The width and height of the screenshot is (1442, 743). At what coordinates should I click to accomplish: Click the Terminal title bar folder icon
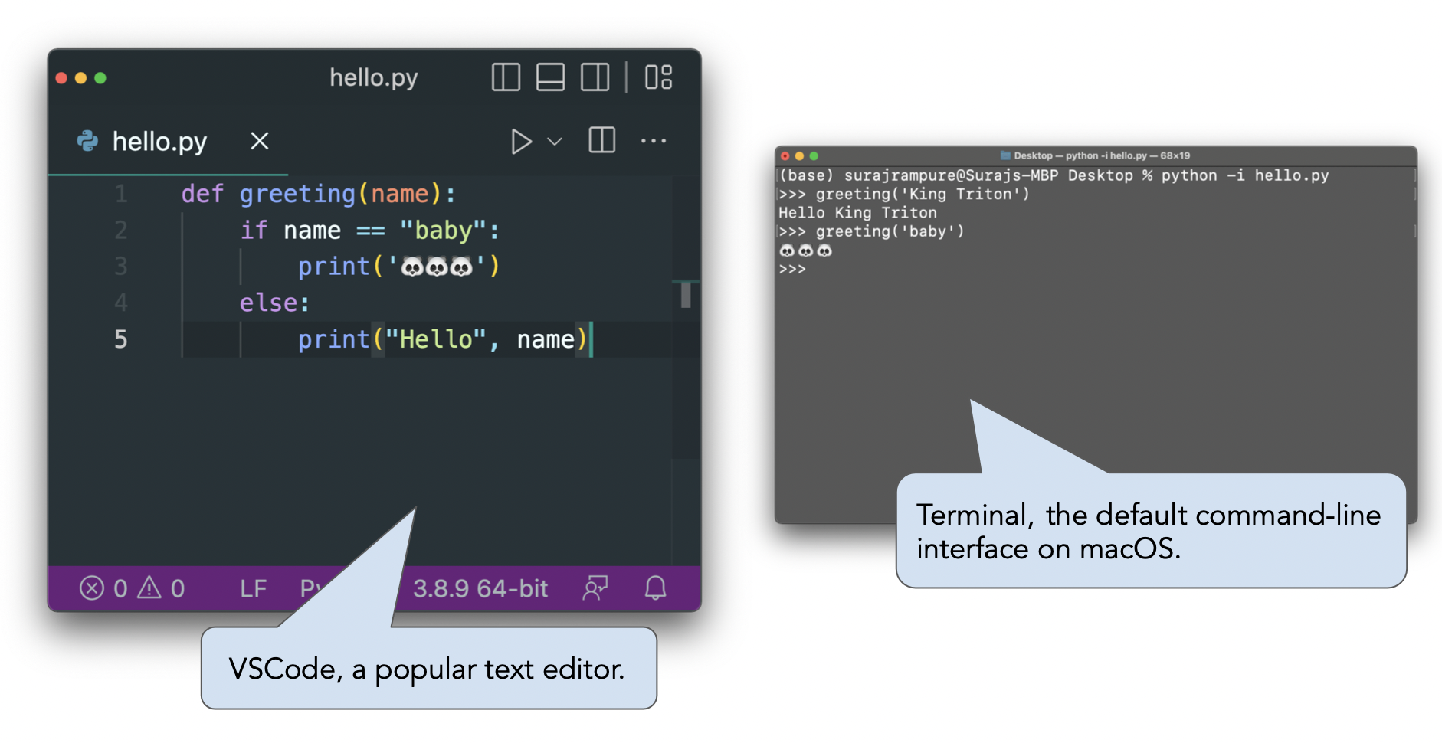1005,155
